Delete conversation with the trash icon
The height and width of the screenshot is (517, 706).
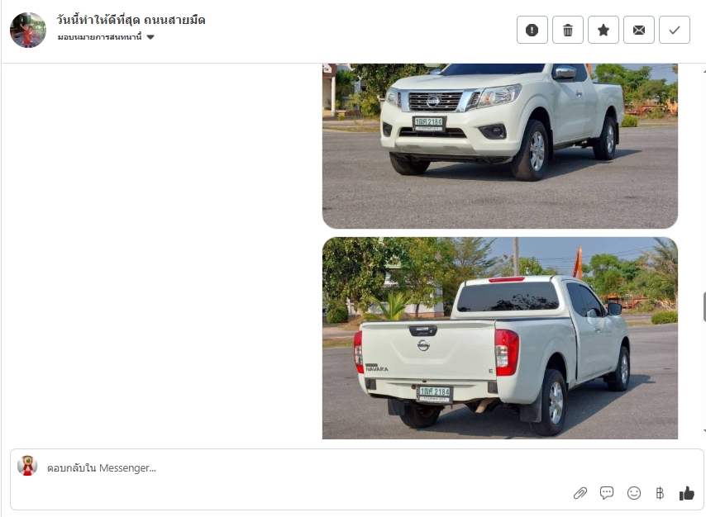click(x=567, y=30)
